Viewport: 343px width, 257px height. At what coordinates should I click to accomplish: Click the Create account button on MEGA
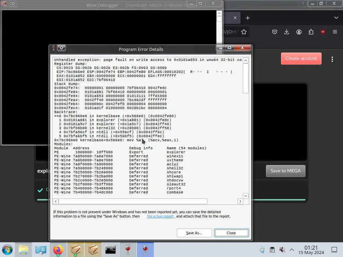(301, 58)
